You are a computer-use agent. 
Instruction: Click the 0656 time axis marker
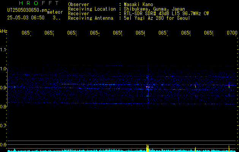140,33
